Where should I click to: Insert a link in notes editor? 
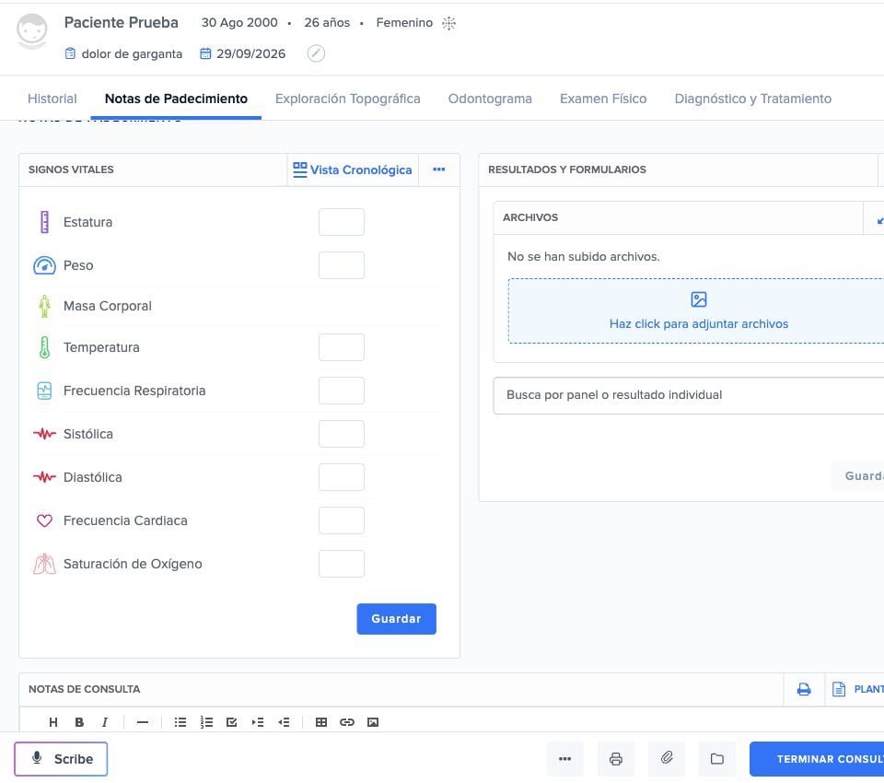[347, 722]
